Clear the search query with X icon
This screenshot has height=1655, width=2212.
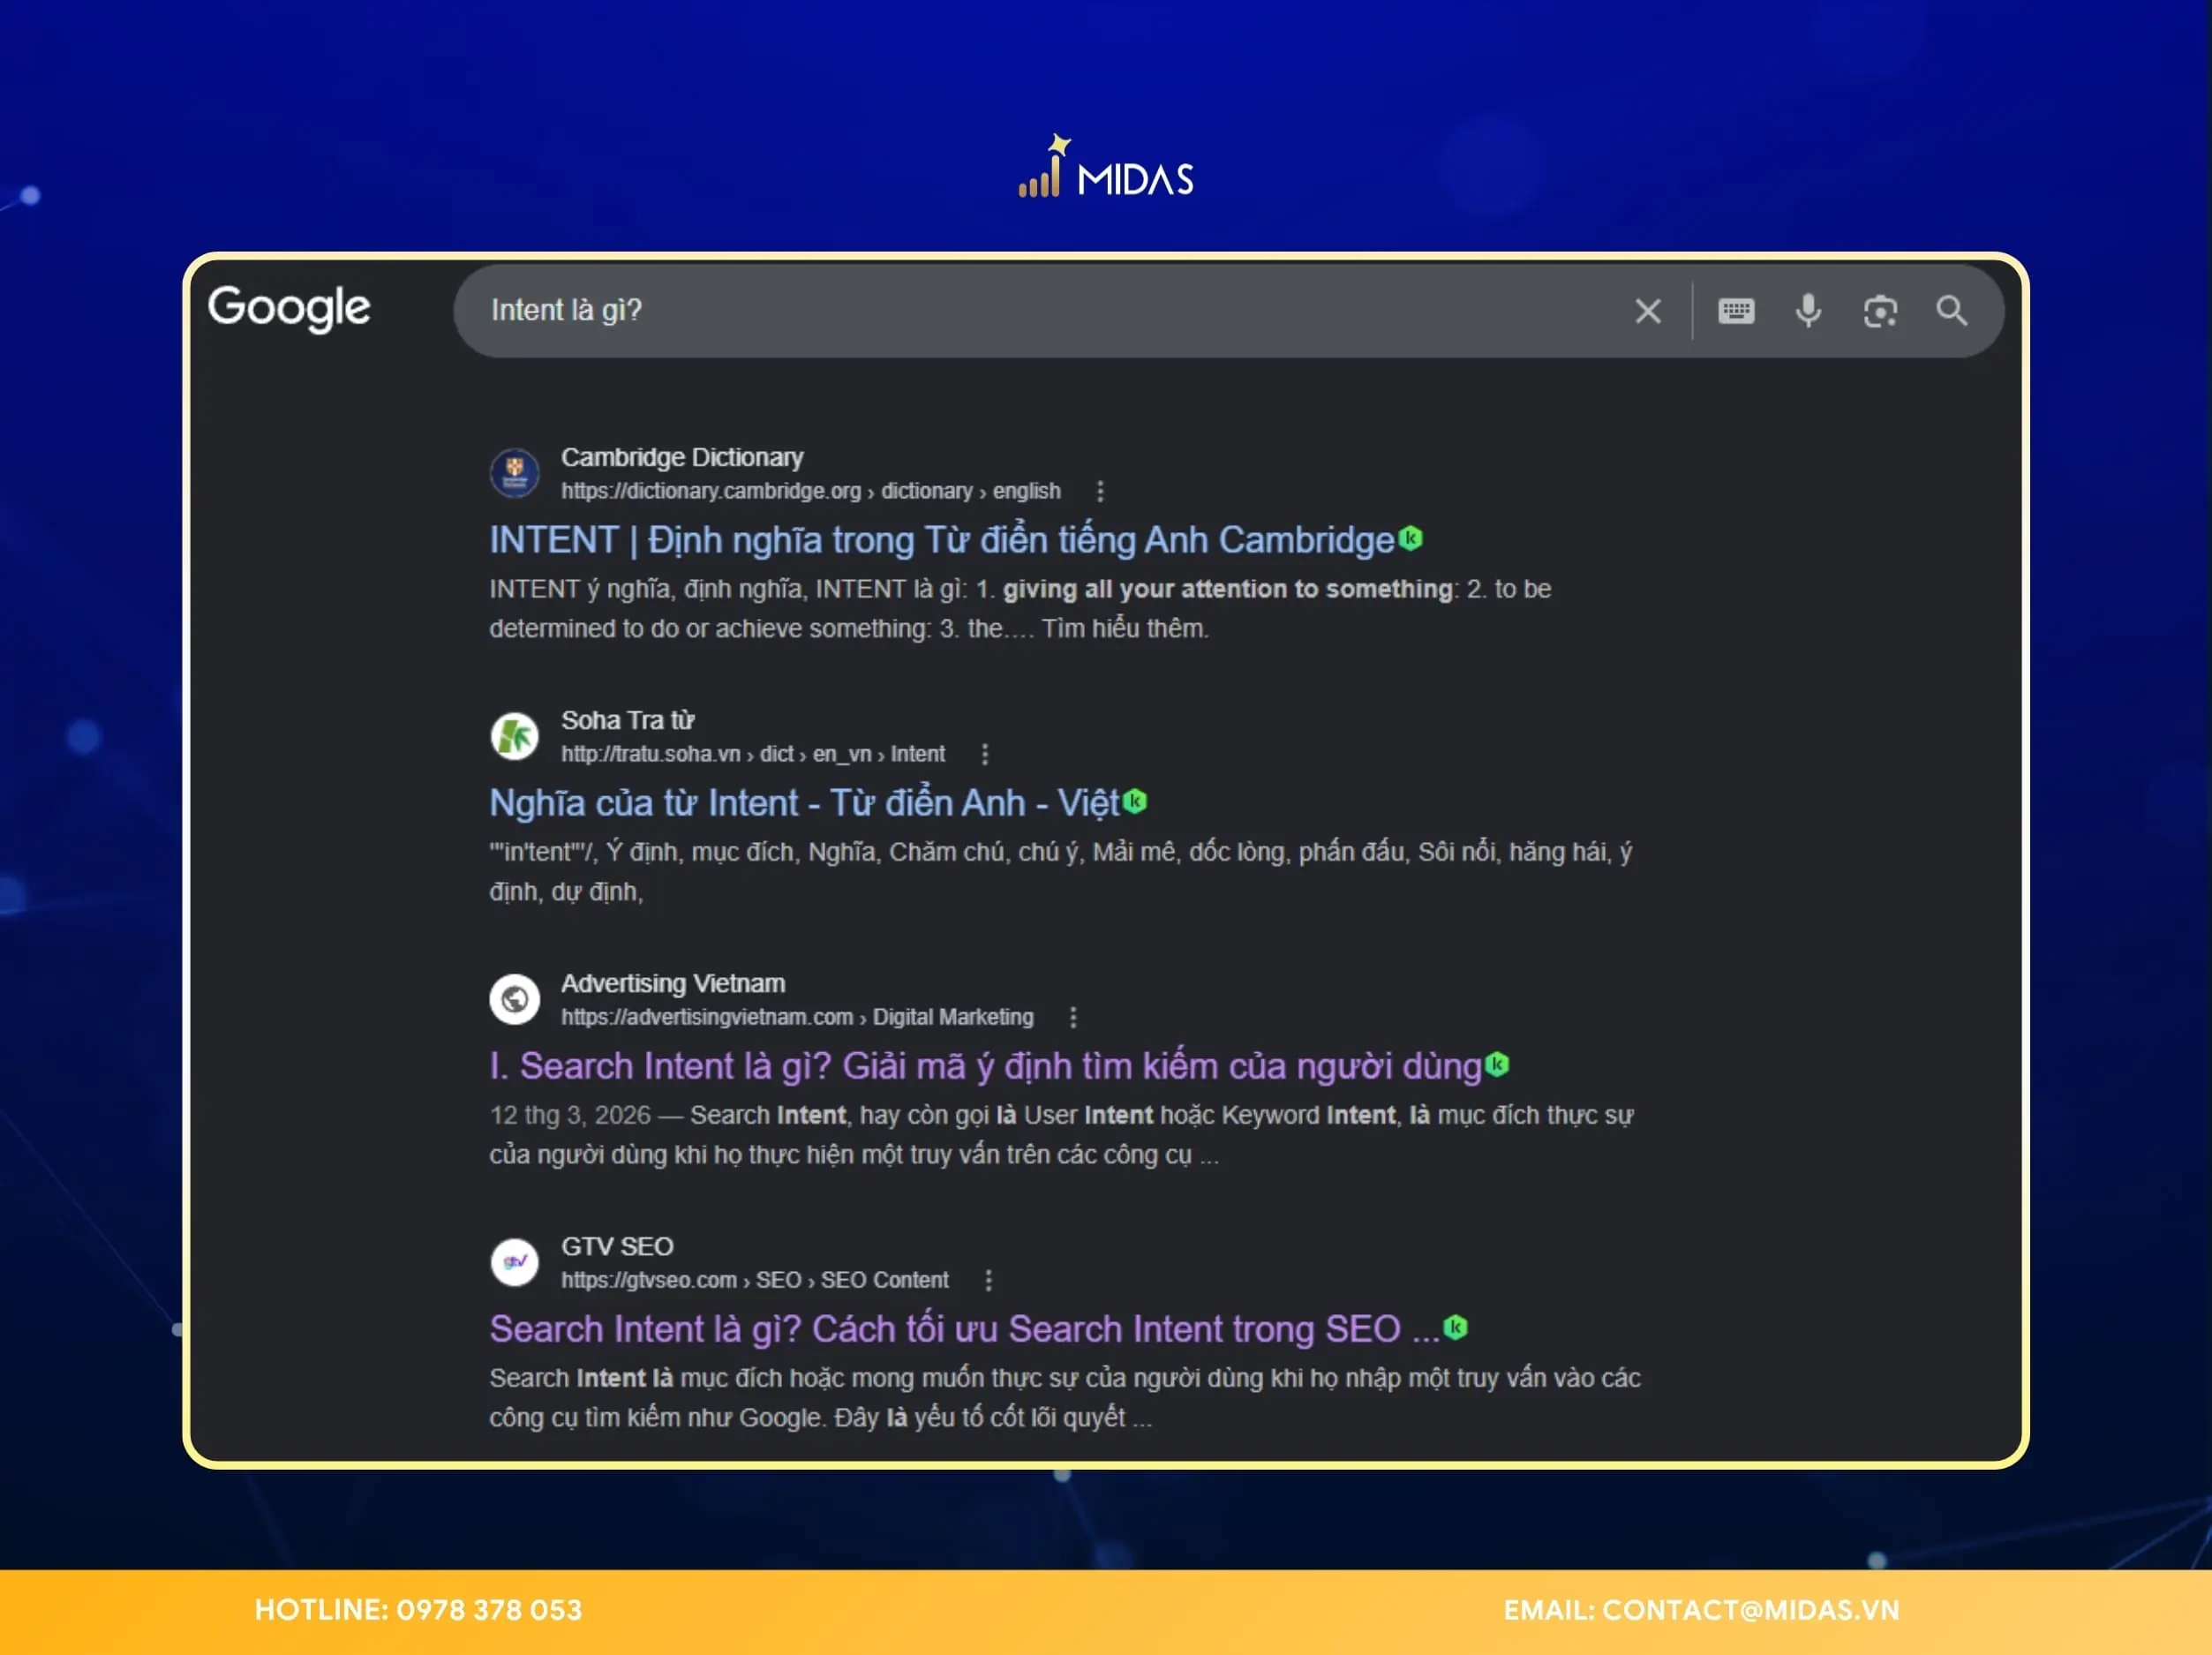coord(1648,311)
